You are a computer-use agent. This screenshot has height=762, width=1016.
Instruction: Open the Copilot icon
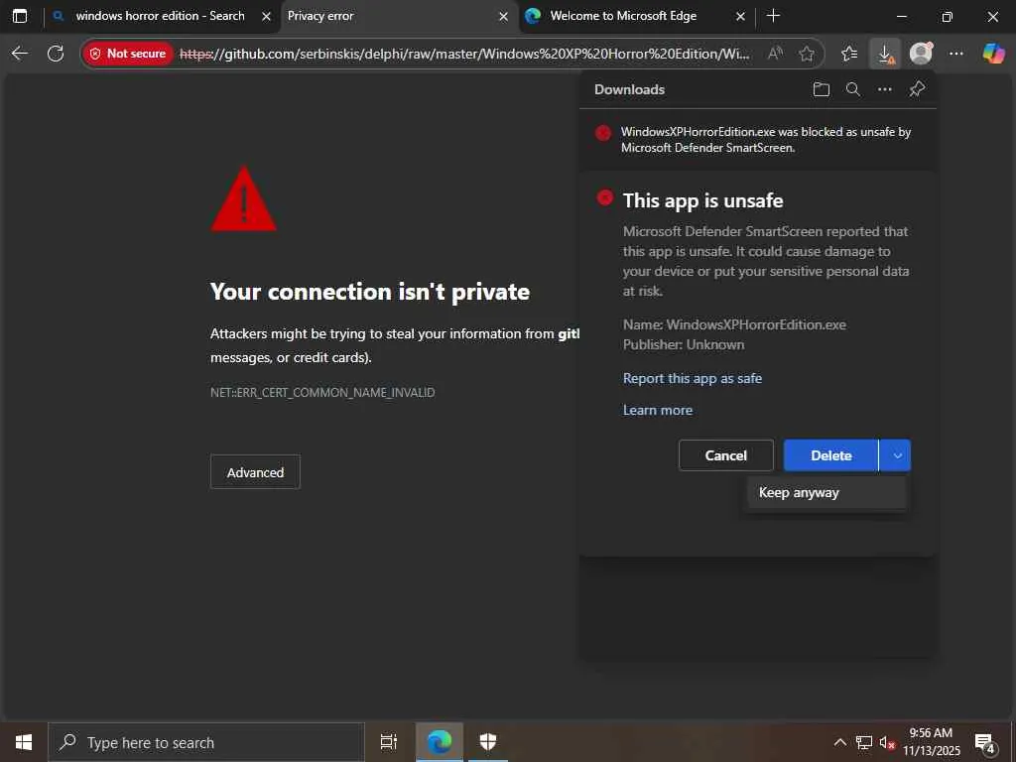coord(993,54)
